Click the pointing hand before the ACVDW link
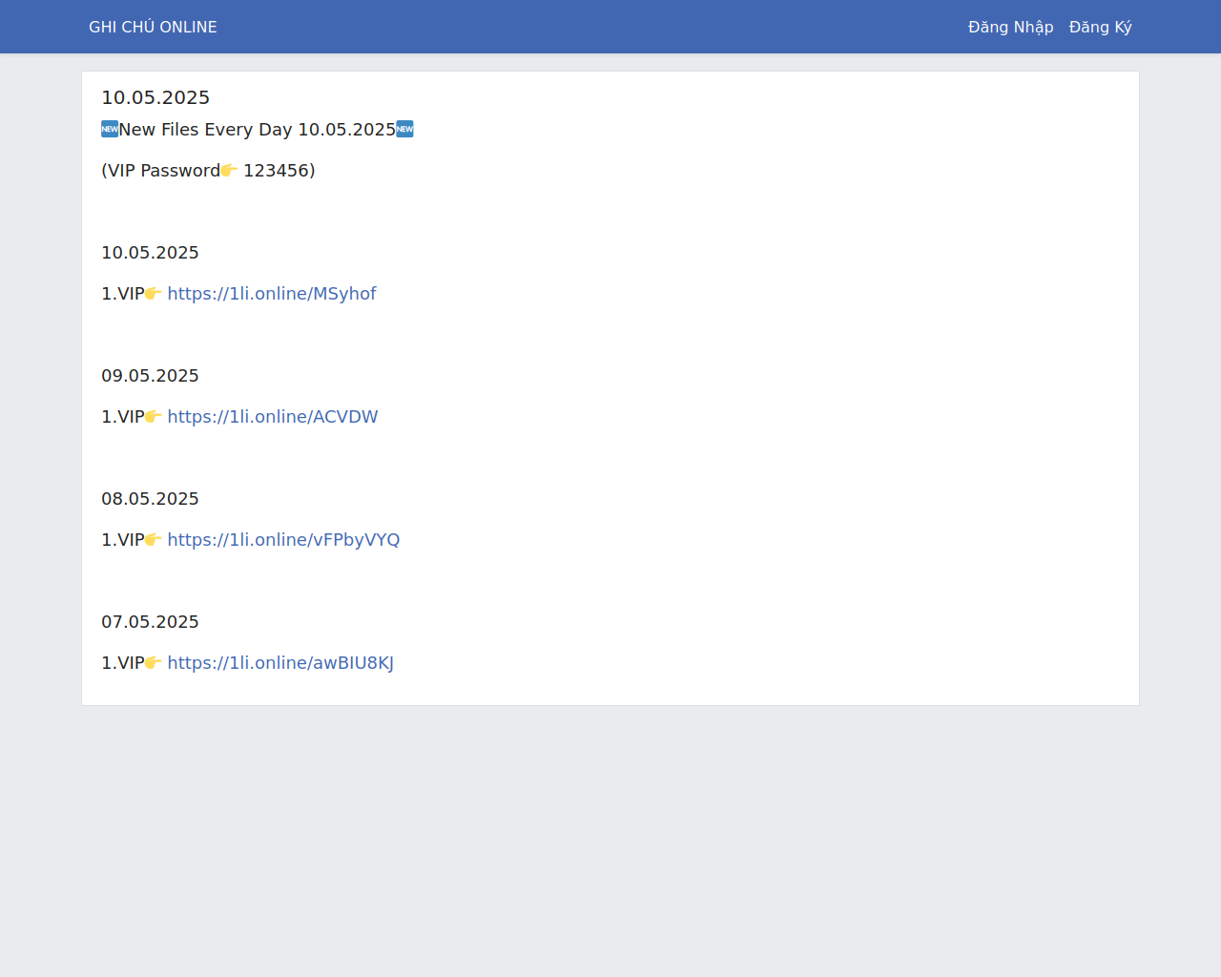Image resolution: width=1221 pixels, height=977 pixels. click(x=154, y=417)
